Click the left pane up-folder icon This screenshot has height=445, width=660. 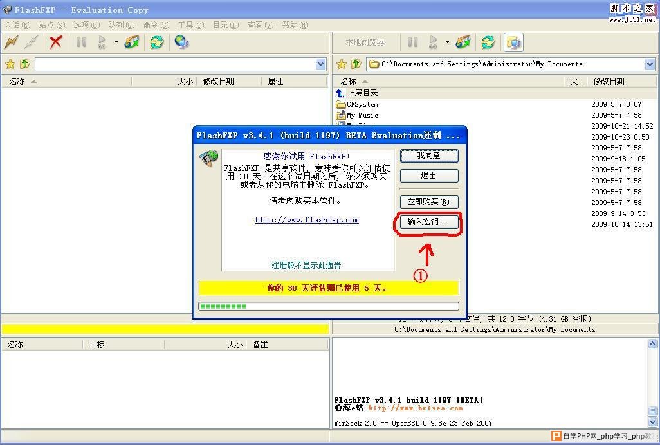coord(25,64)
